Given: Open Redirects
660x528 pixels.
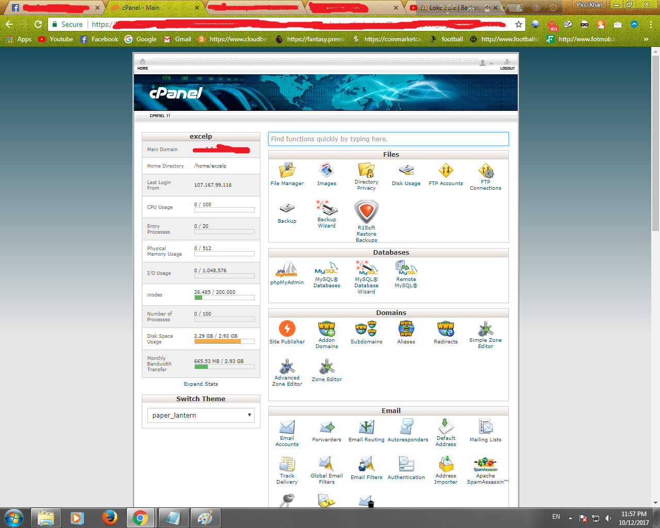Looking at the screenshot, I should pyautogui.click(x=445, y=333).
